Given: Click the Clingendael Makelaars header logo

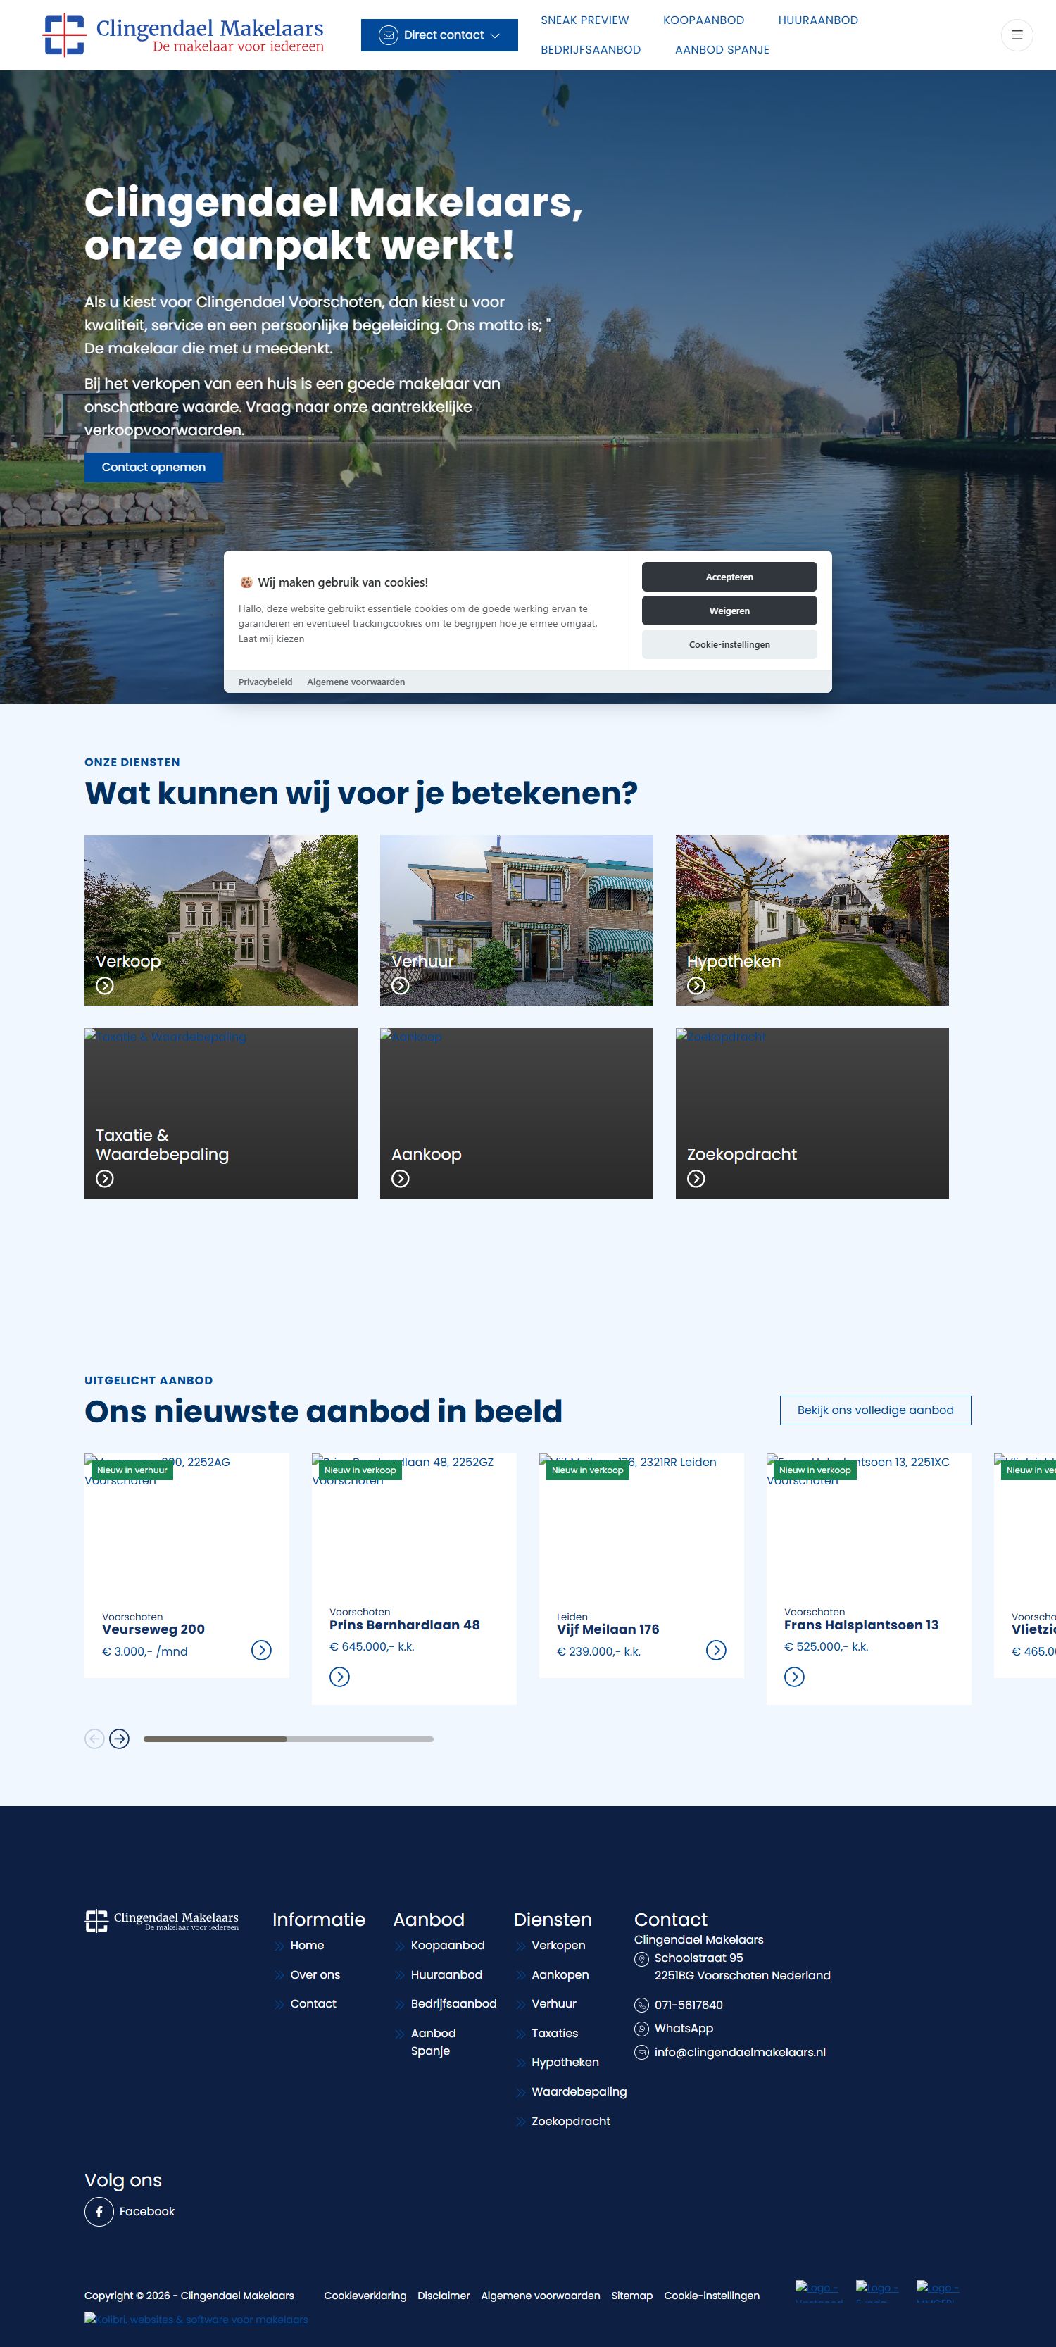Looking at the screenshot, I should point(183,35).
